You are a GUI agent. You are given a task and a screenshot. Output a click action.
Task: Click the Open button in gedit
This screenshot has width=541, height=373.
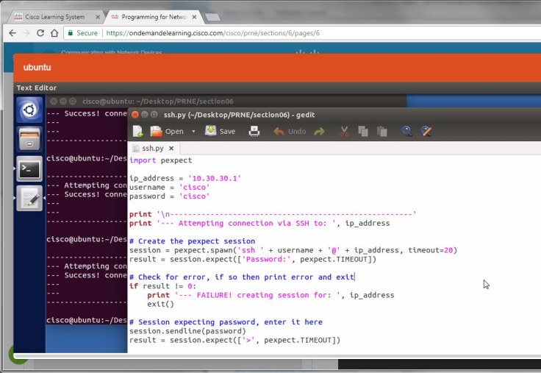pos(167,132)
